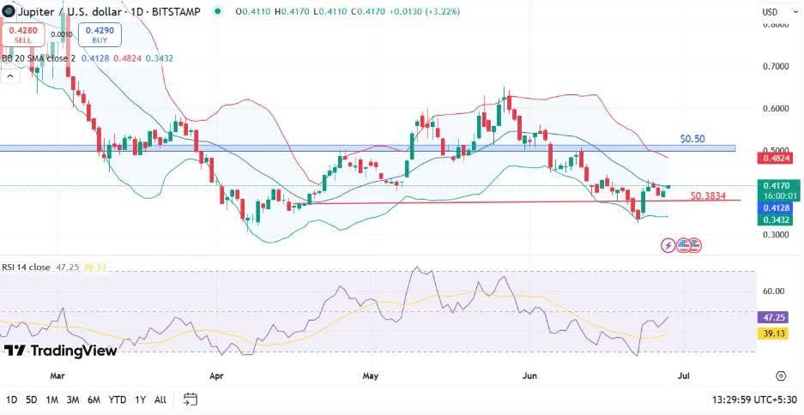Open the go-to-date calendar icon
This screenshot has width=804, height=415.
pyautogui.click(x=190, y=400)
